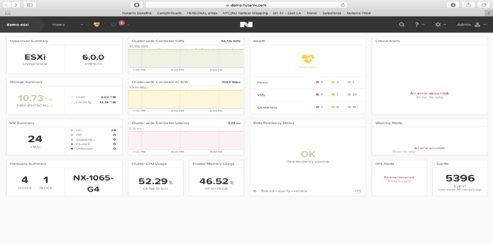
Task: Click Show me why under Info Alerts
Action: point(399,181)
